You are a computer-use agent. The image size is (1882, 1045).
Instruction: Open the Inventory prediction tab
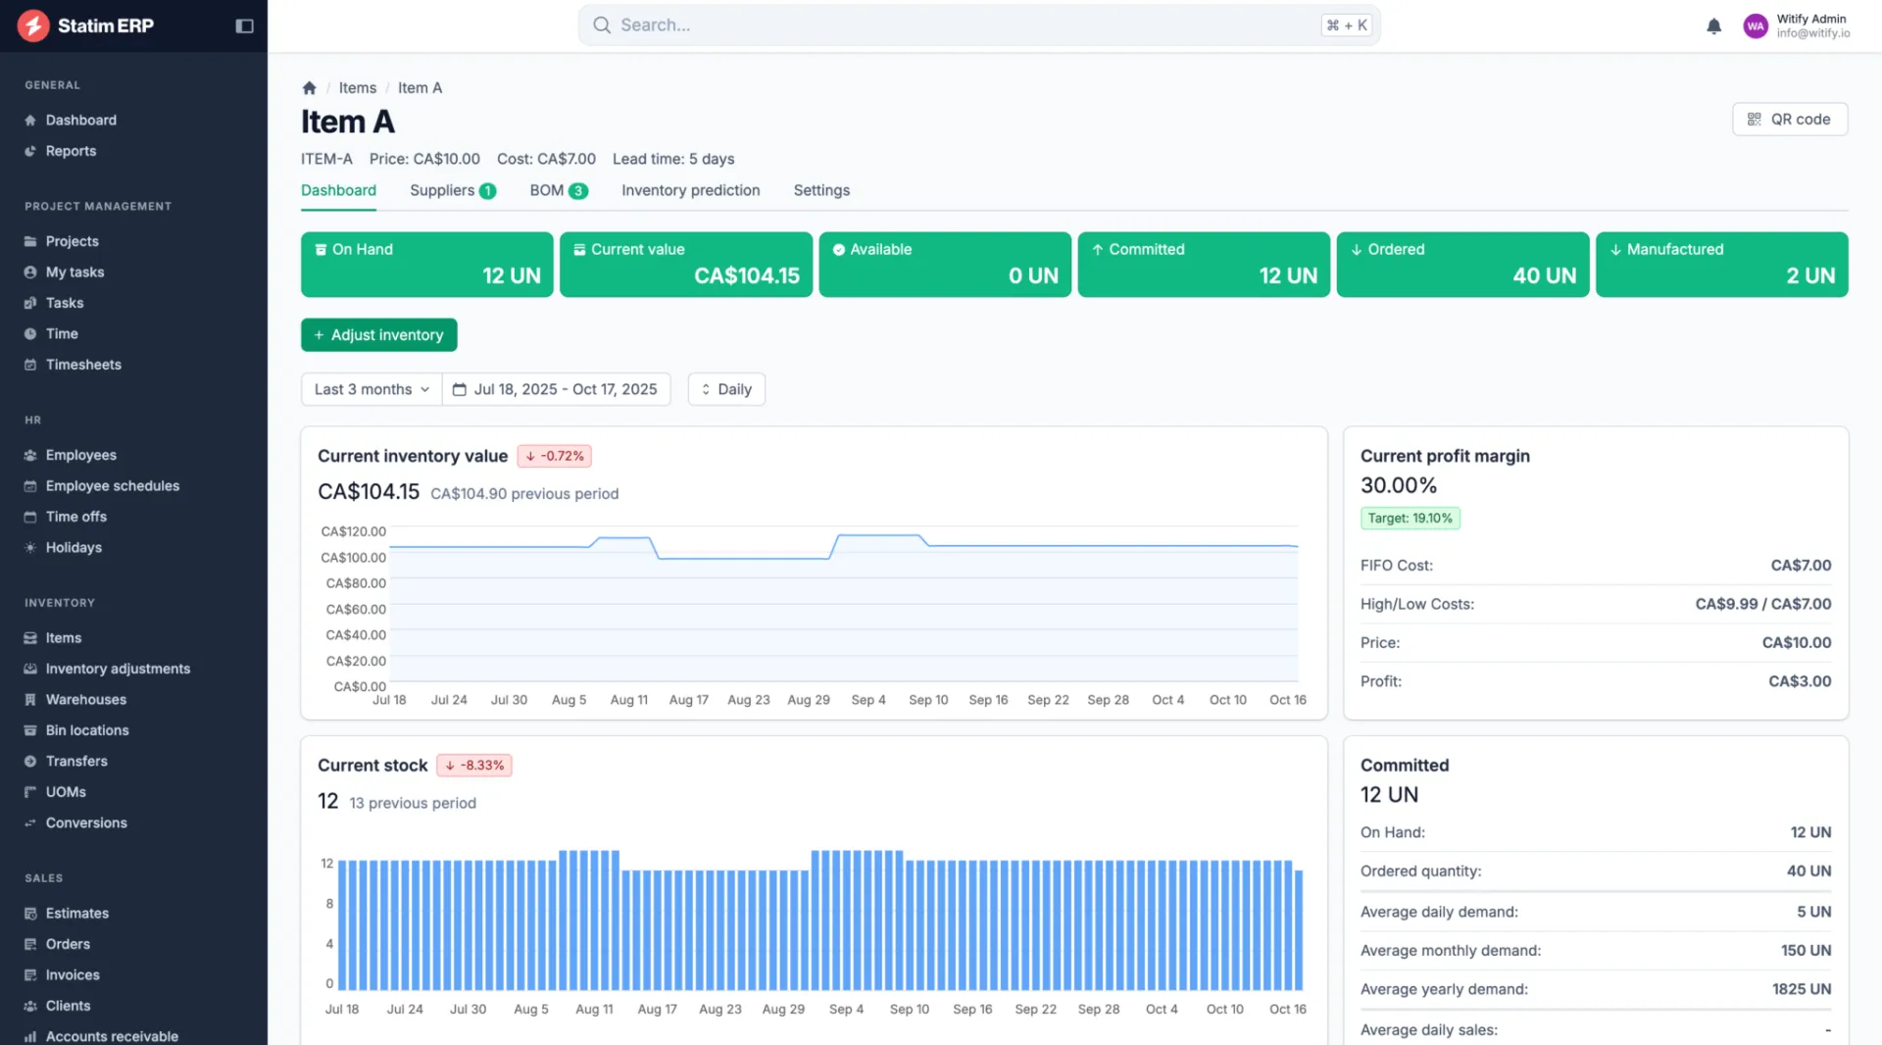coord(690,190)
